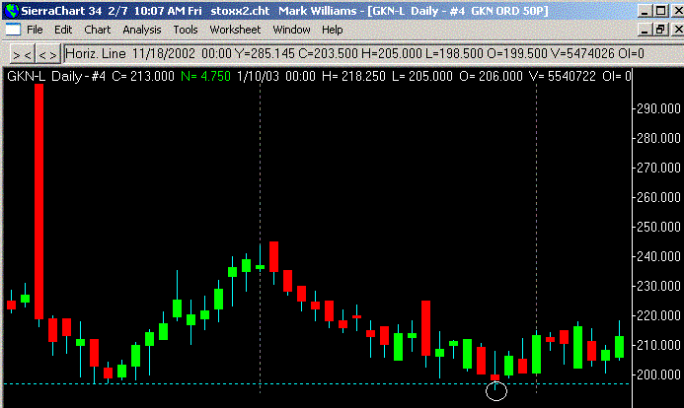Open the Worksheet menu
Viewport: 684px width, 408px height.
pos(235,30)
